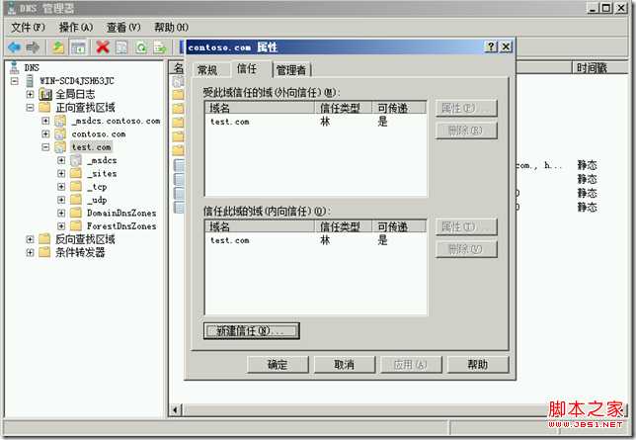This screenshot has width=636, height=440.
Task: Open the 操作(A) menu
Action: coord(76,28)
